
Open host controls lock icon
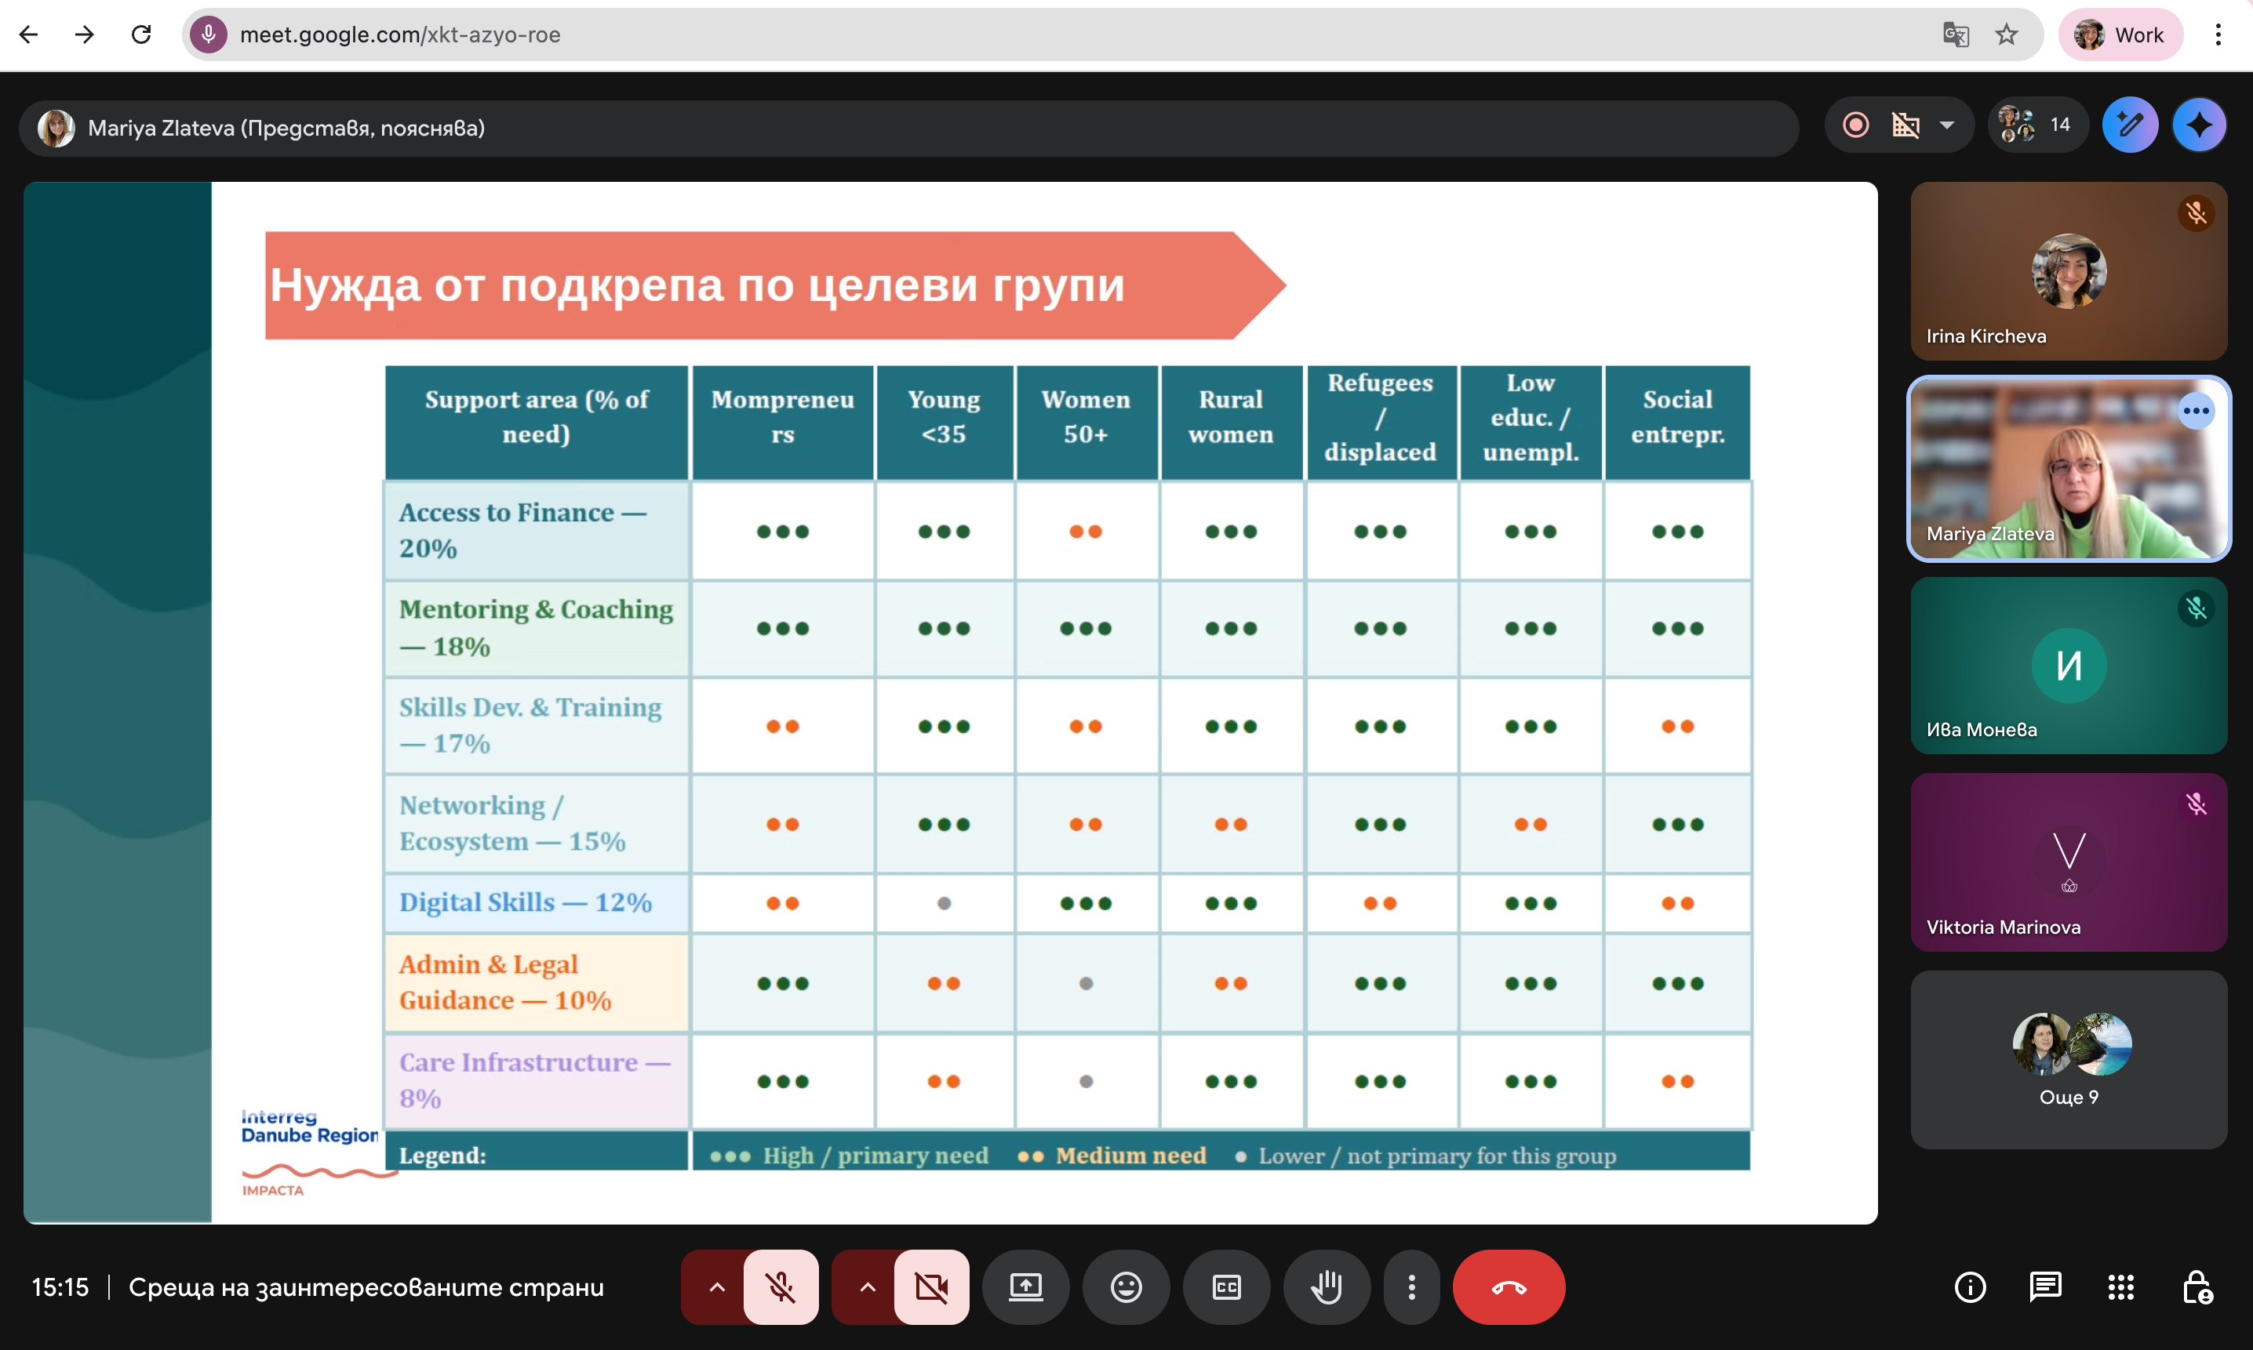(2197, 1286)
